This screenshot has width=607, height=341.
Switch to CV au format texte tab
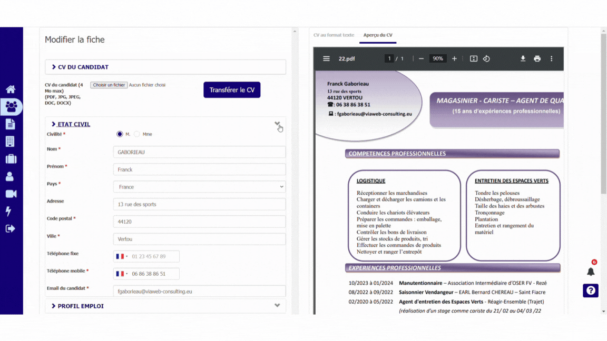[x=334, y=35]
